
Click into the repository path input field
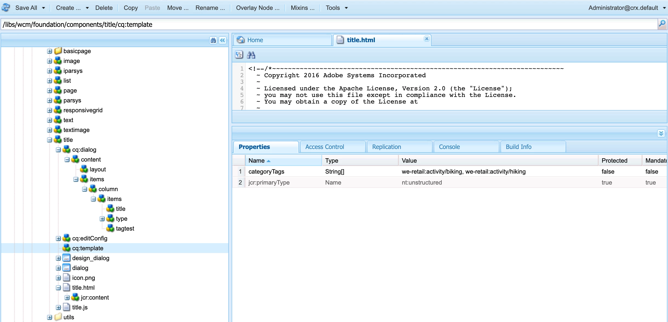pyautogui.click(x=329, y=24)
